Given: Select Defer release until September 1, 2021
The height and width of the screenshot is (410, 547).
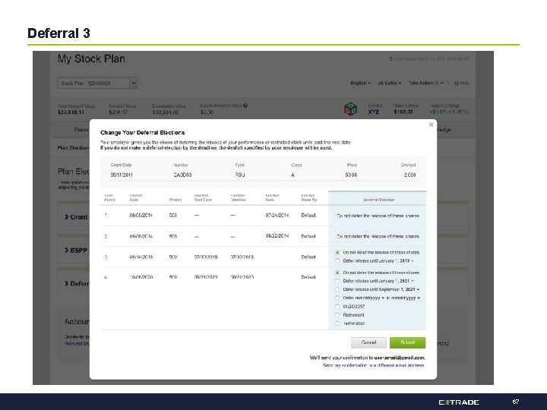Looking at the screenshot, I should [337, 289].
